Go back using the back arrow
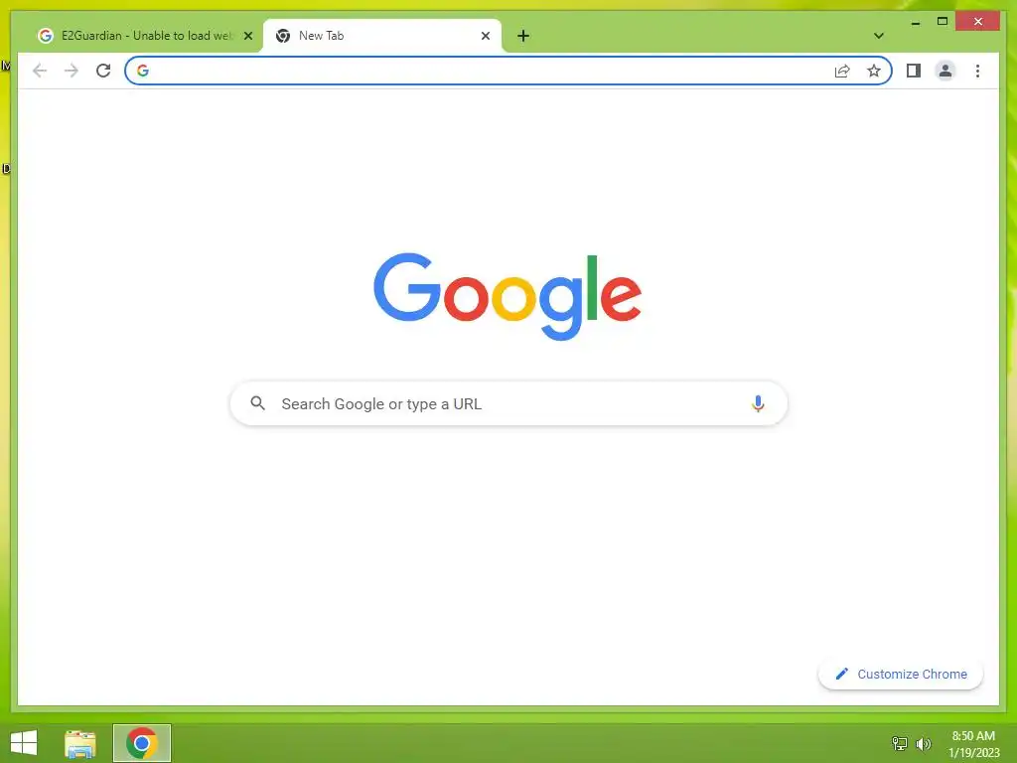Screen dimensions: 1017x763 [x=40, y=71]
